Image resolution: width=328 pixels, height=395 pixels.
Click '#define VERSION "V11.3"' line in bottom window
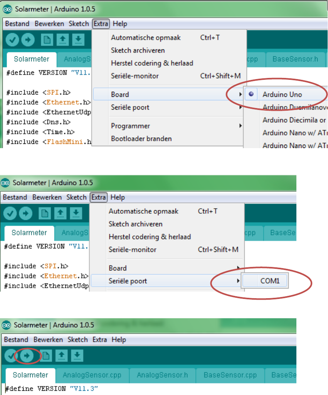tap(52, 389)
